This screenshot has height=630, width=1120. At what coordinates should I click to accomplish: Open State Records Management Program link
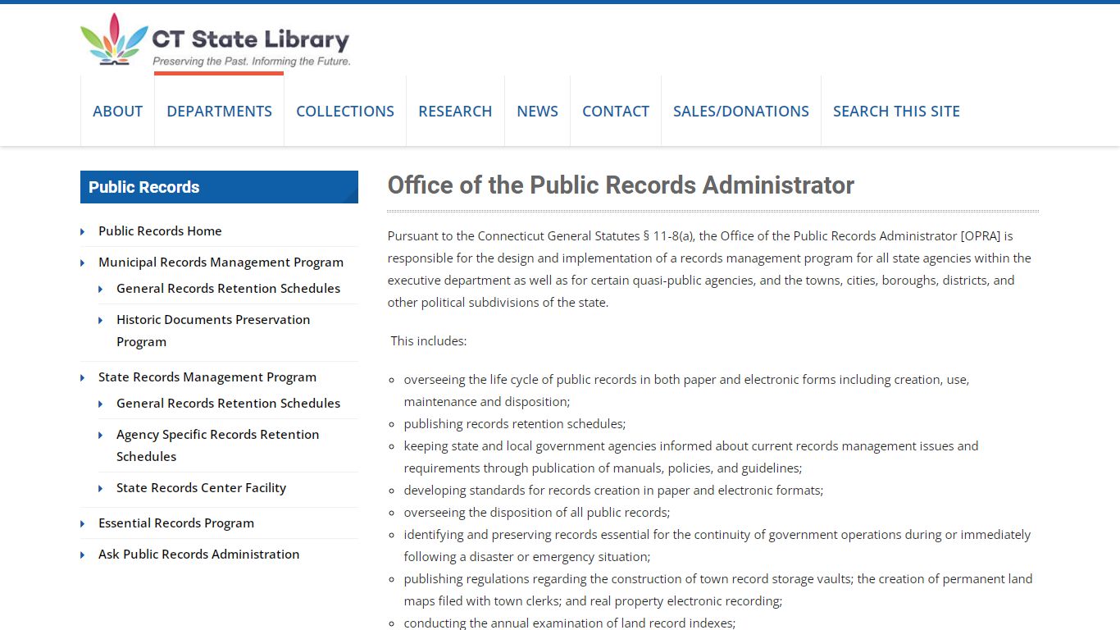click(207, 377)
